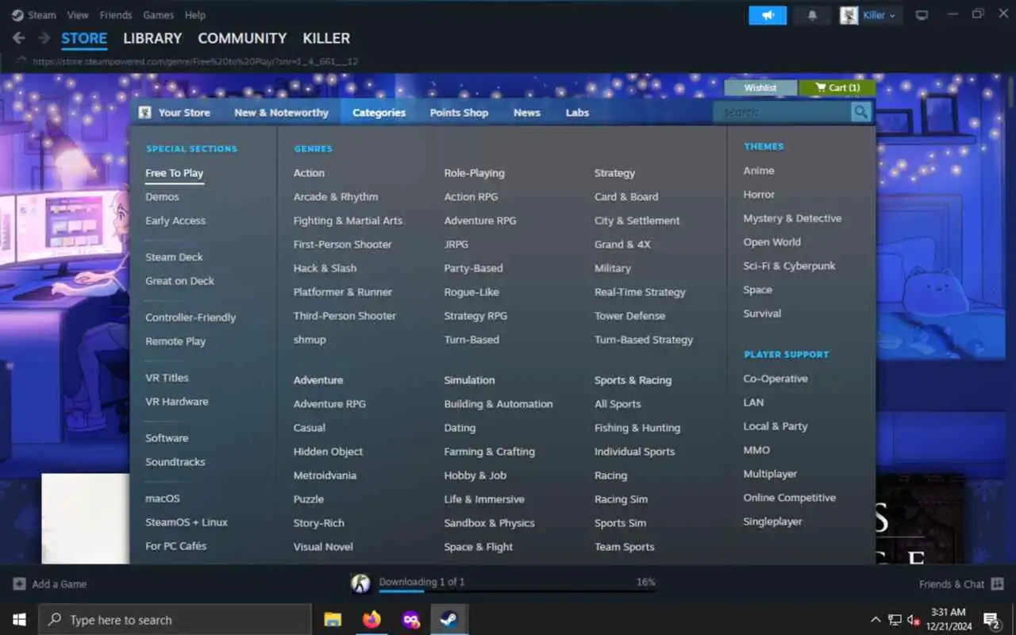This screenshot has width=1016, height=635.
Task: Open SteamOS + Linux link
Action: (186, 522)
